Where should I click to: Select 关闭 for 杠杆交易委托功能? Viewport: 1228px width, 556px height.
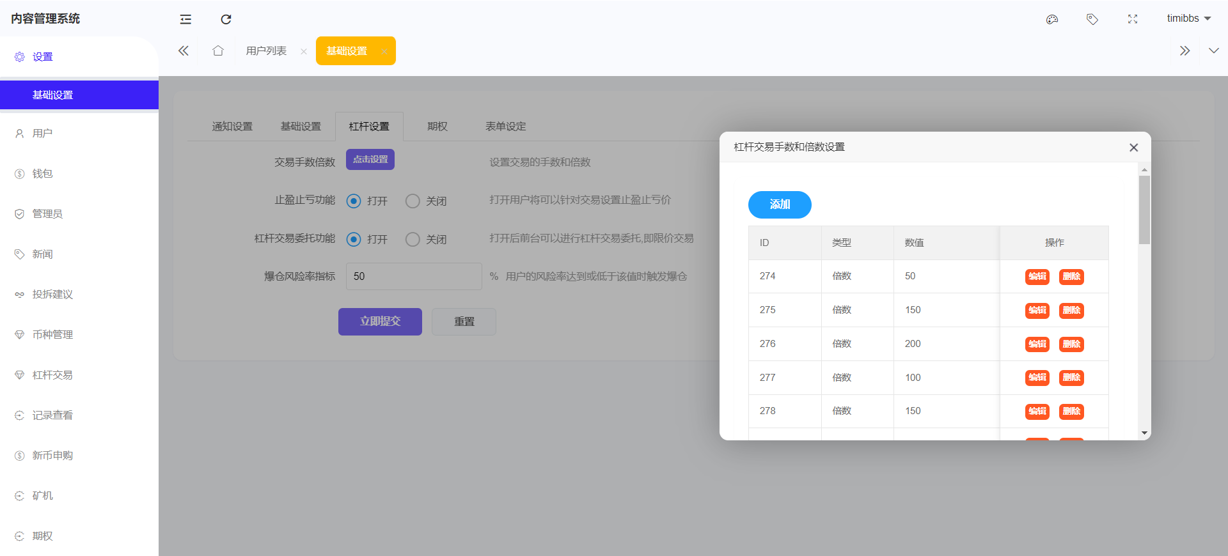(x=413, y=239)
